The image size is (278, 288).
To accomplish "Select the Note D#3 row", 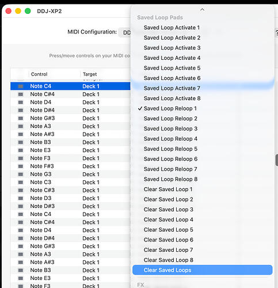I will tap(70, 206).
